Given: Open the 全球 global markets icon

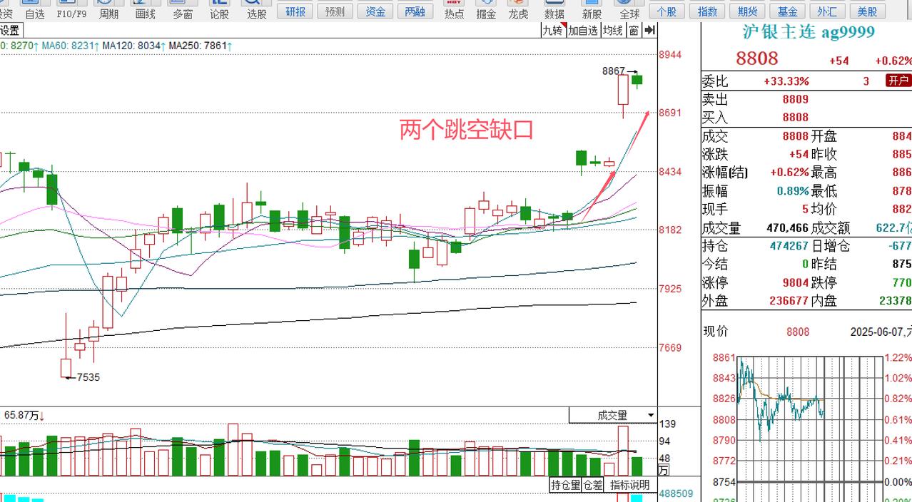Looking at the screenshot, I should pos(629,9).
